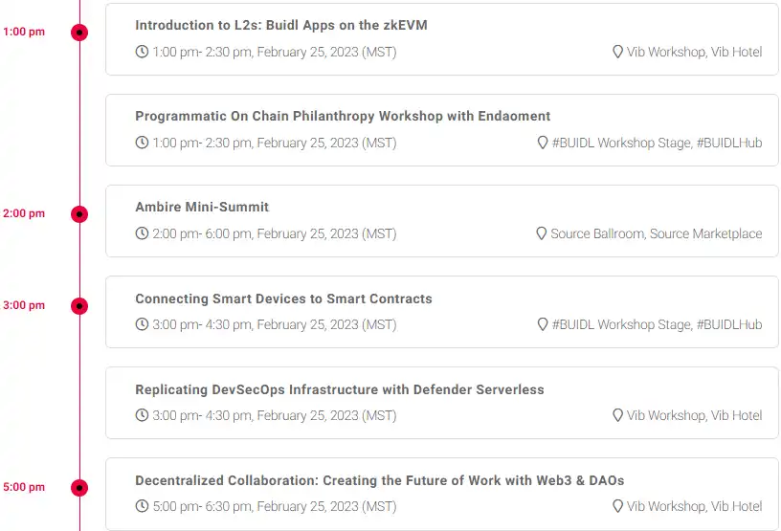The width and height of the screenshot is (781, 531).
Task: Open the Ambire Mini-Summit session title
Action: point(202,207)
